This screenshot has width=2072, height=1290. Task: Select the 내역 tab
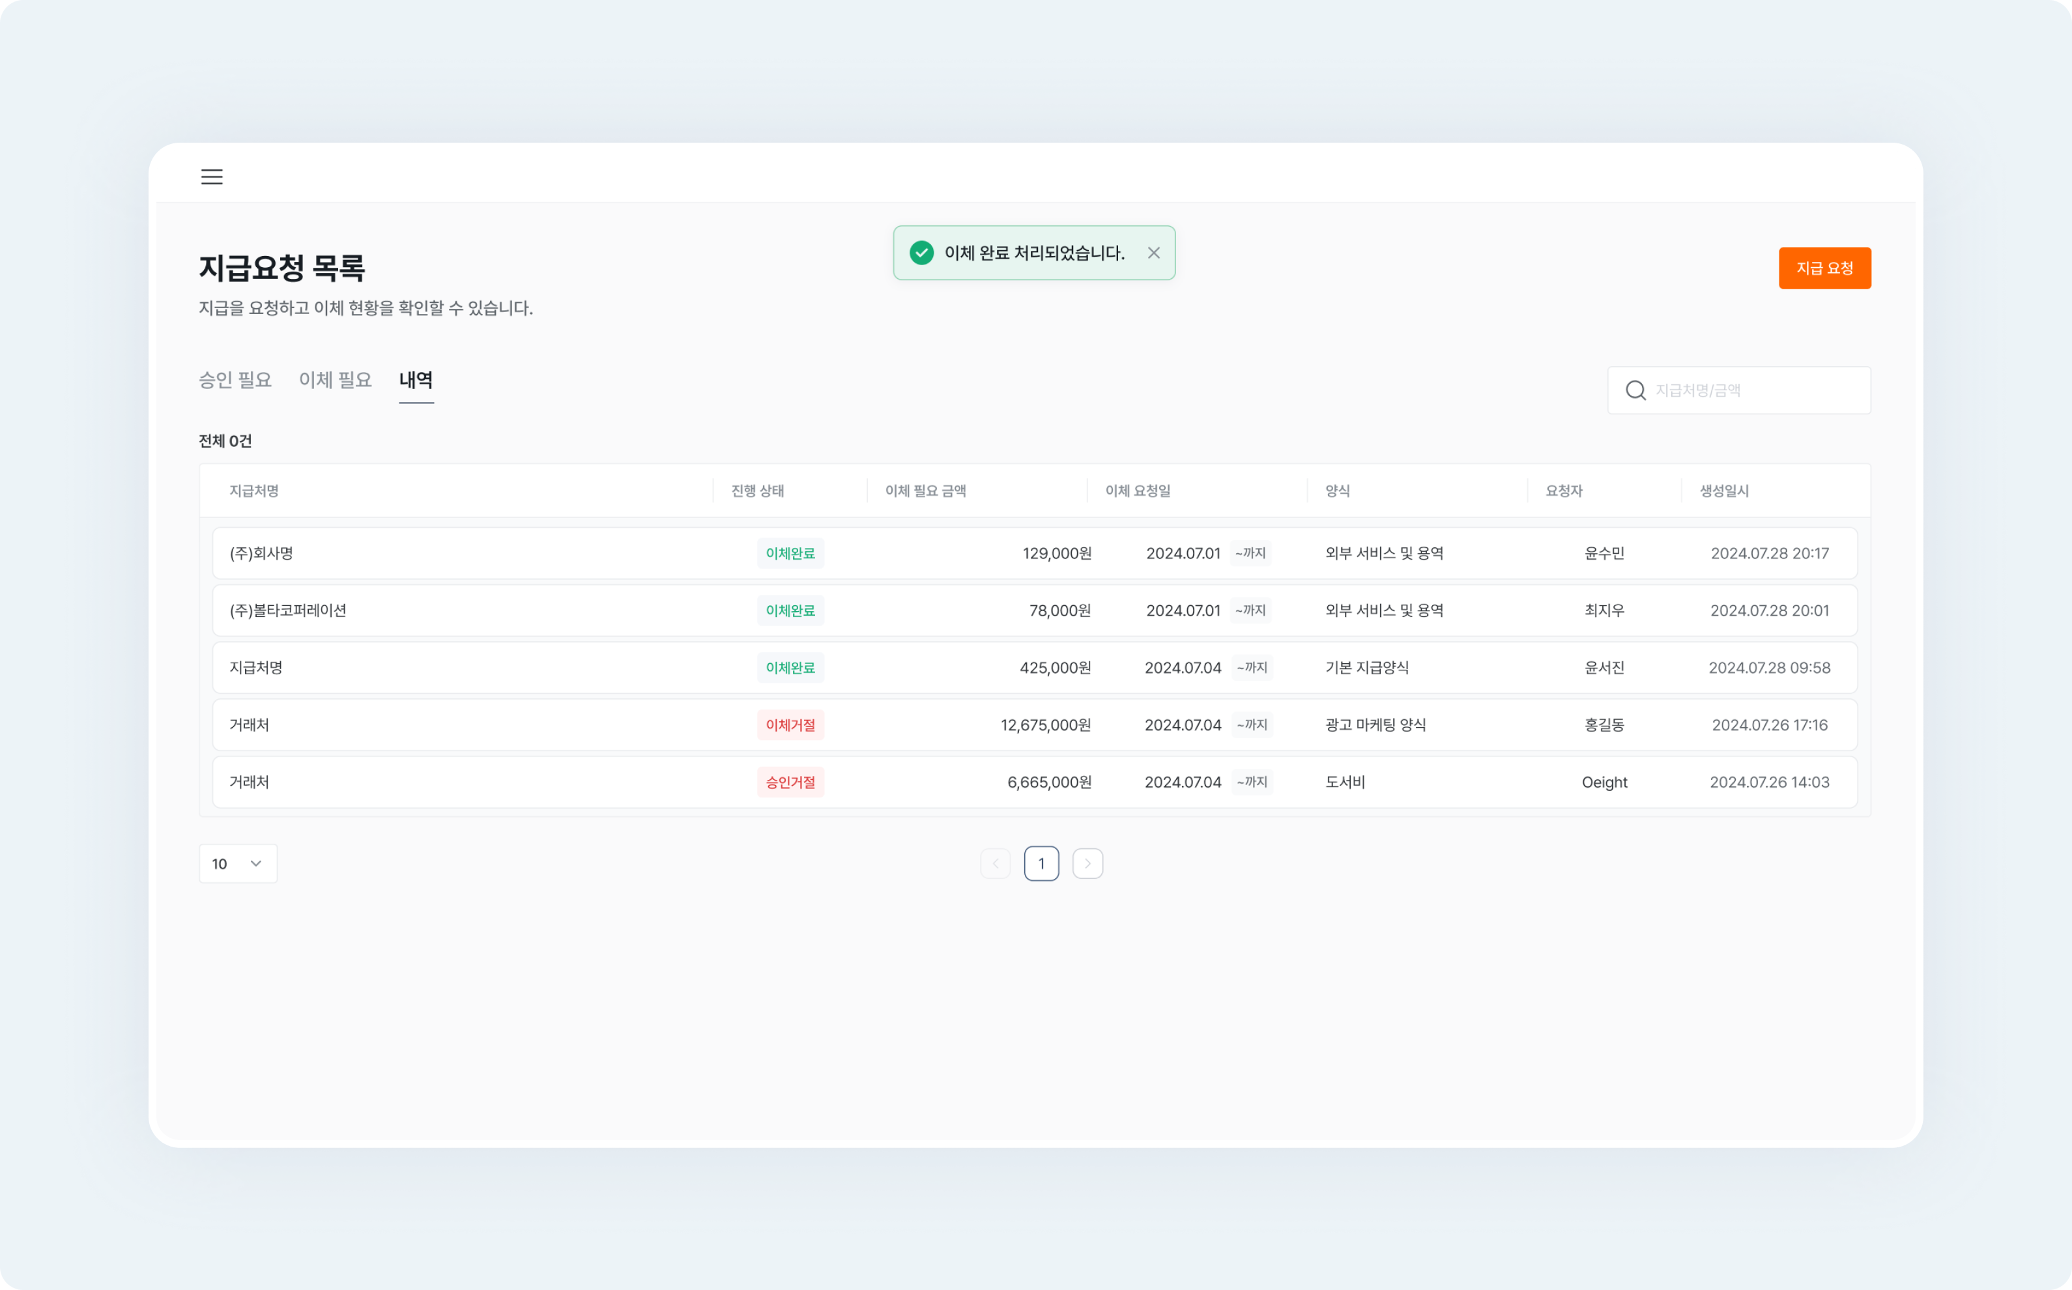(x=416, y=380)
